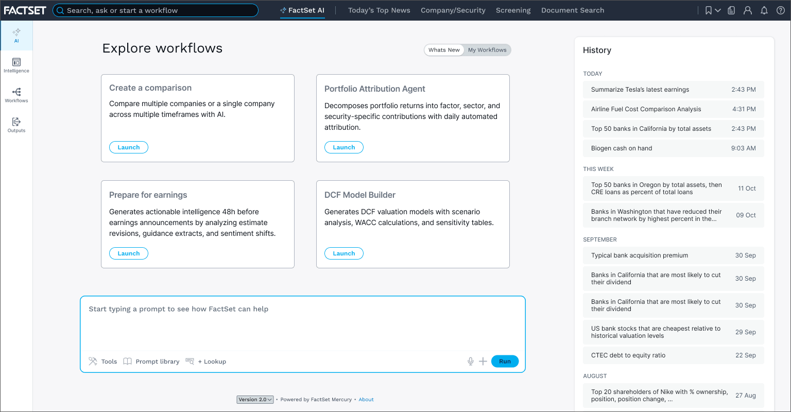The height and width of the screenshot is (412, 791).
Task: Open the About link
Action: pyautogui.click(x=366, y=400)
